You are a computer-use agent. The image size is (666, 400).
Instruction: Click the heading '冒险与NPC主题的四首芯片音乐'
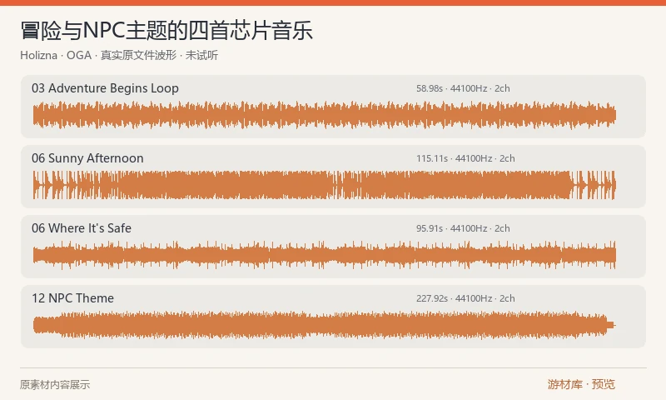click(166, 31)
